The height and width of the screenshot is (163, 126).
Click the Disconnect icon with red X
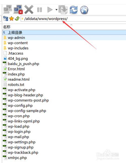tap(18, 9)
